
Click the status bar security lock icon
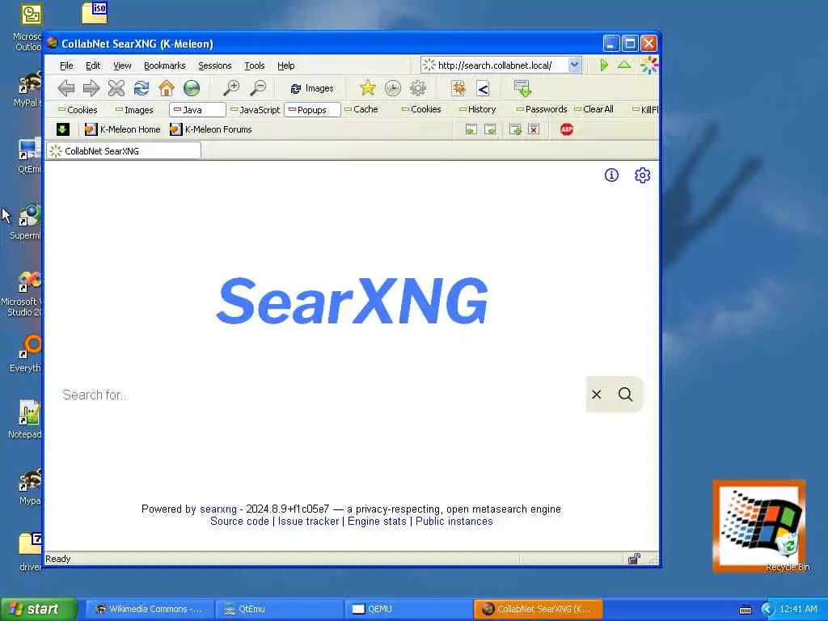[634, 559]
